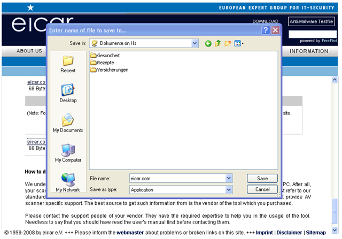Image resolution: width=342 pixels, height=239 pixels.
Task: Click the Save button
Action: [x=262, y=179]
